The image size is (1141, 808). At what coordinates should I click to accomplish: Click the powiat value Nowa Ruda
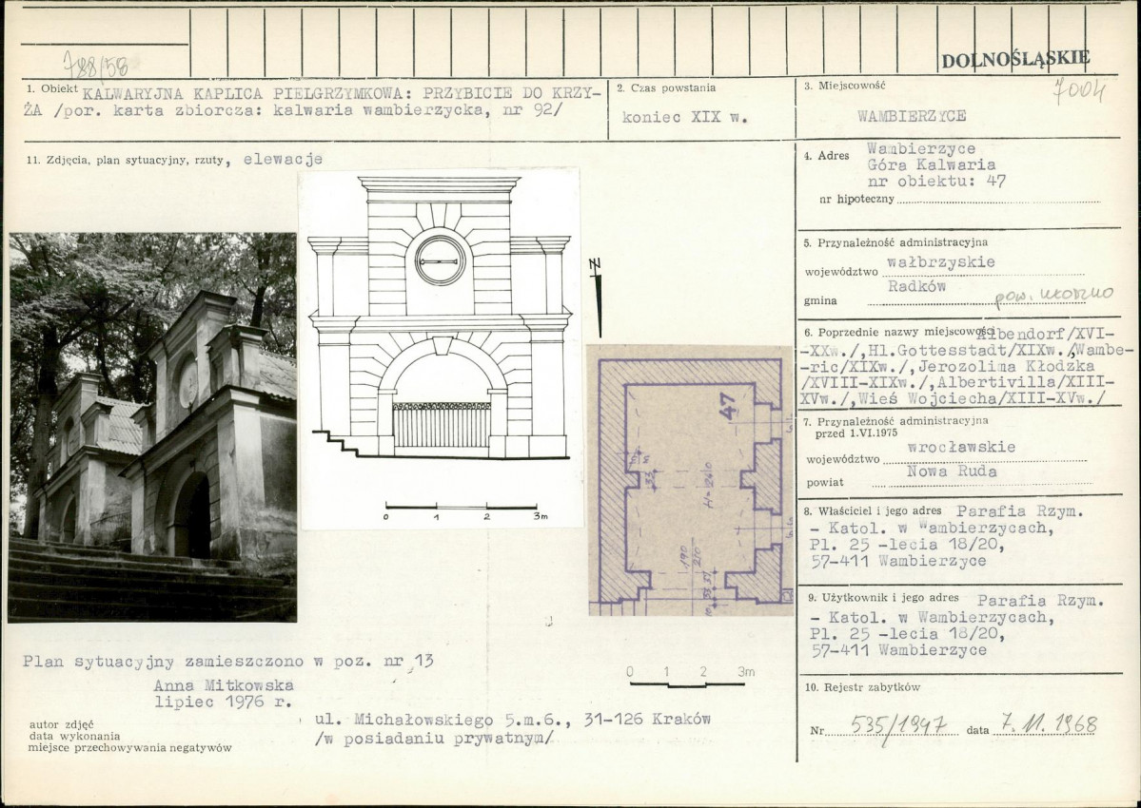952,471
